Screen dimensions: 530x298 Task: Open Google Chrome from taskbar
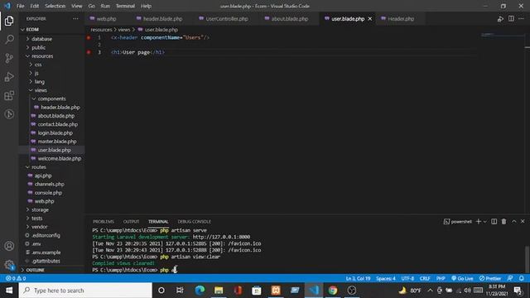tap(333, 291)
